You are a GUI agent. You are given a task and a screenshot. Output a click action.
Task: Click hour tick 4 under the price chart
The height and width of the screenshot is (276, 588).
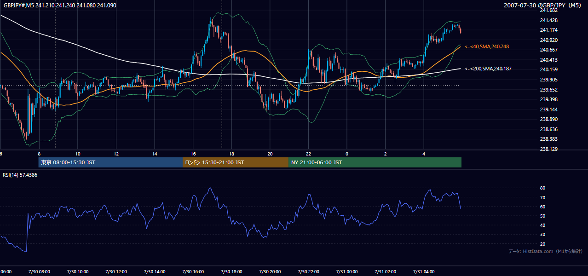424,154
